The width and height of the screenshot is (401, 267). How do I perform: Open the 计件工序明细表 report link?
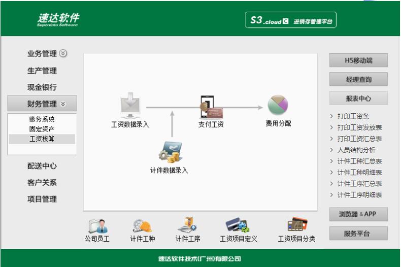coord(359,195)
